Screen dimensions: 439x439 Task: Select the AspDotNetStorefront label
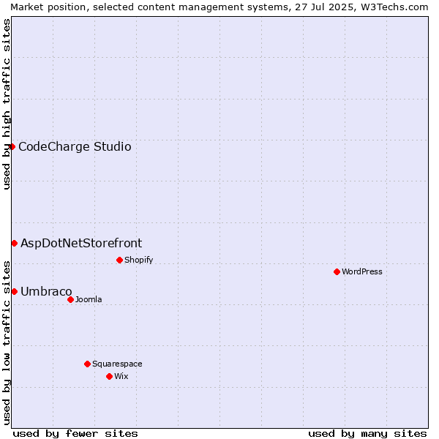[x=81, y=244]
